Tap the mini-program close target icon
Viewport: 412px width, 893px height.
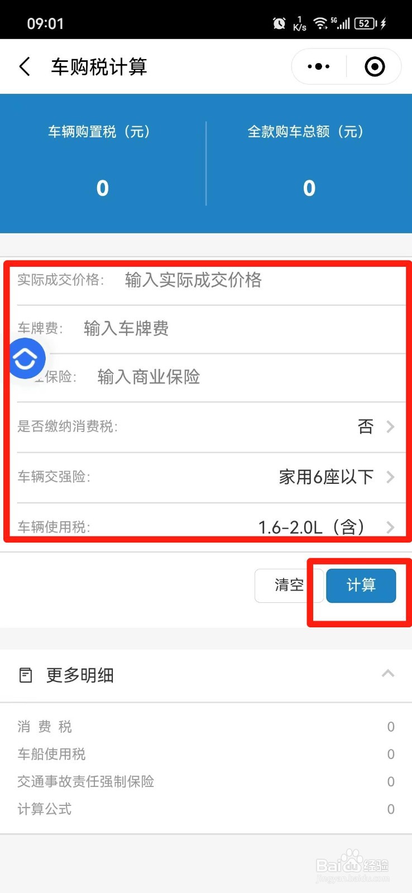tap(375, 66)
